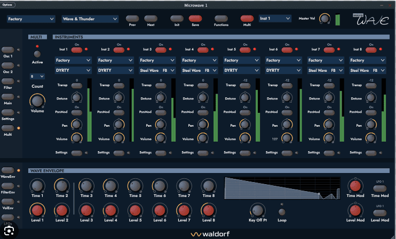Toggle the Multi Active switch
The width and height of the screenshot is (396, 239).
37,54
